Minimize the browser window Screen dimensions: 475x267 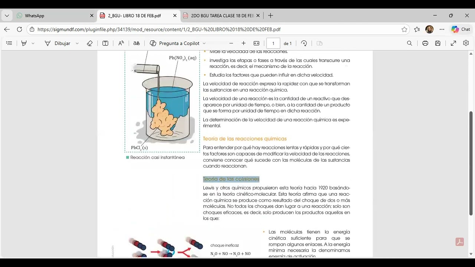tap(435, 16)
